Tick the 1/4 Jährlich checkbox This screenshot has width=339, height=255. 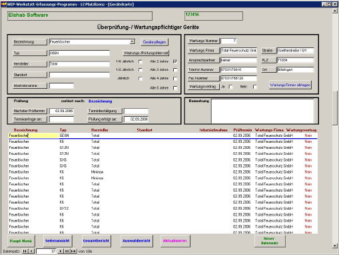(x=141, y=61)
